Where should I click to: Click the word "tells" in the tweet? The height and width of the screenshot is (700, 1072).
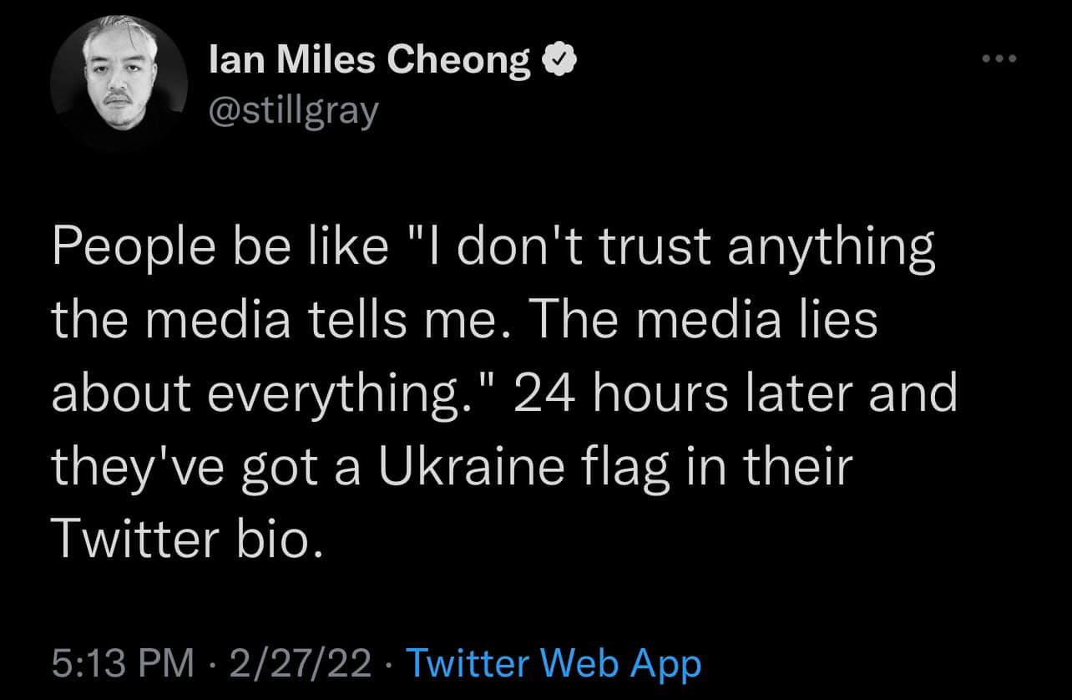[x=379, y=322]
